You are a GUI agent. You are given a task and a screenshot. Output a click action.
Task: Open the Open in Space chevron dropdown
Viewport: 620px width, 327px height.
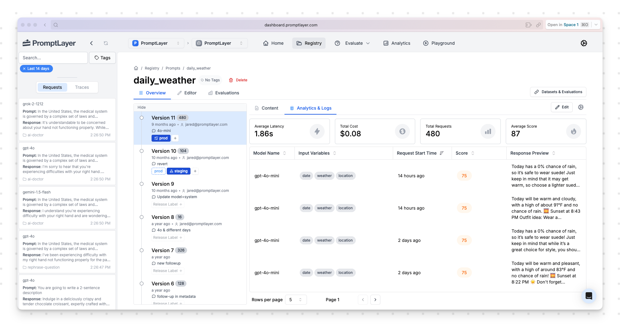tap(596, 25)
